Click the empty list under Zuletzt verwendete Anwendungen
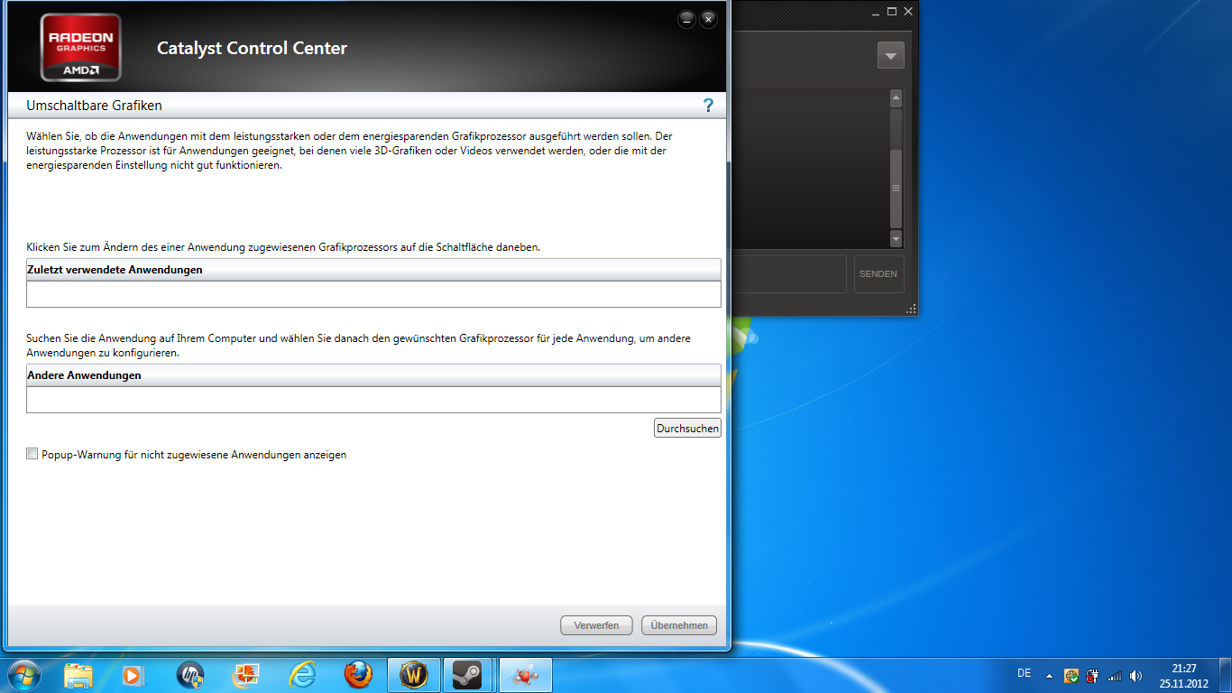 373,294
